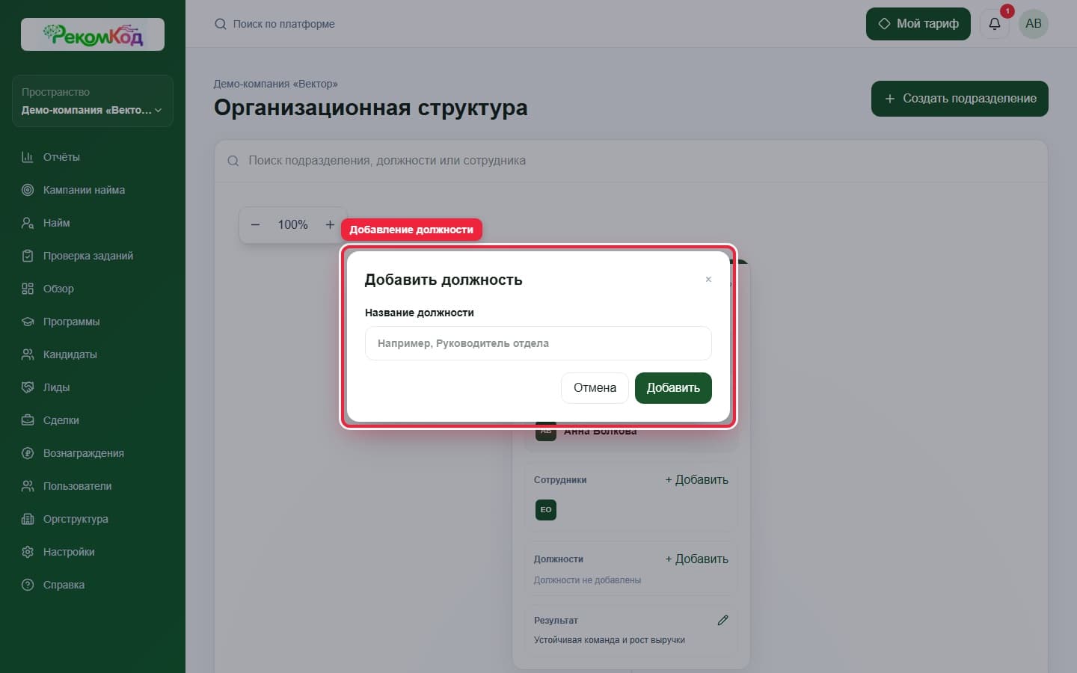Image resolution: width=1077 pixels, height=673 pixels.
Task: Zoom in with the plus button
Action: click(x=330, y=224)
